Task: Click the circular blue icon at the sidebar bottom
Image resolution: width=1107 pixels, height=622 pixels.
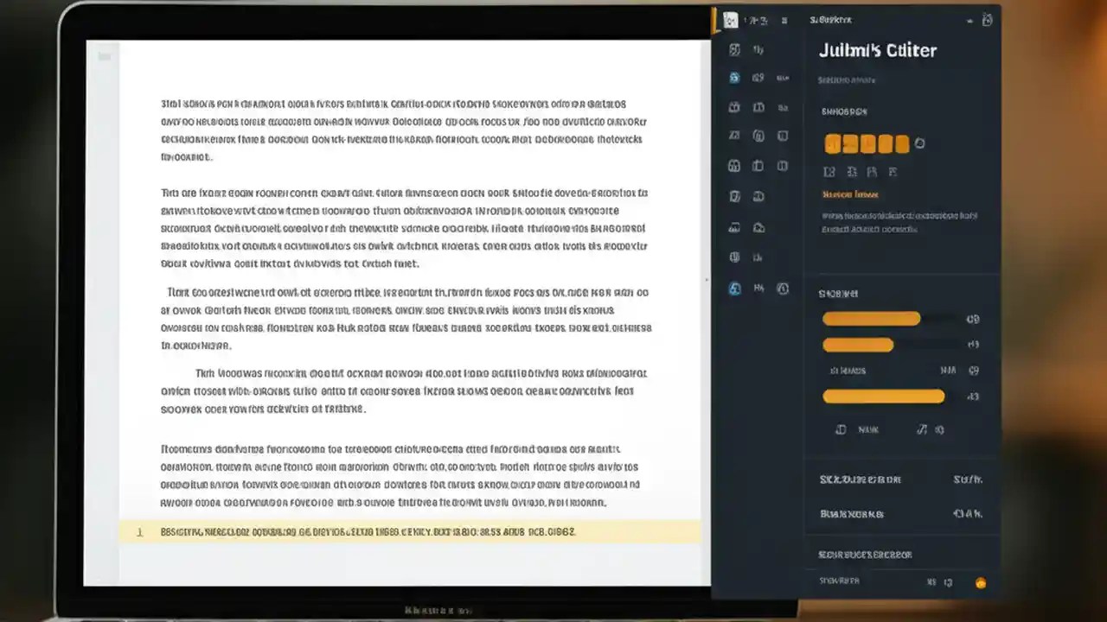Action: click(x=733, y=289)
